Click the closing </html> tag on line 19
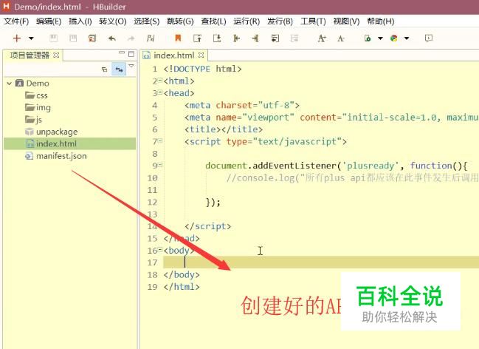 [x=182, y=287]
